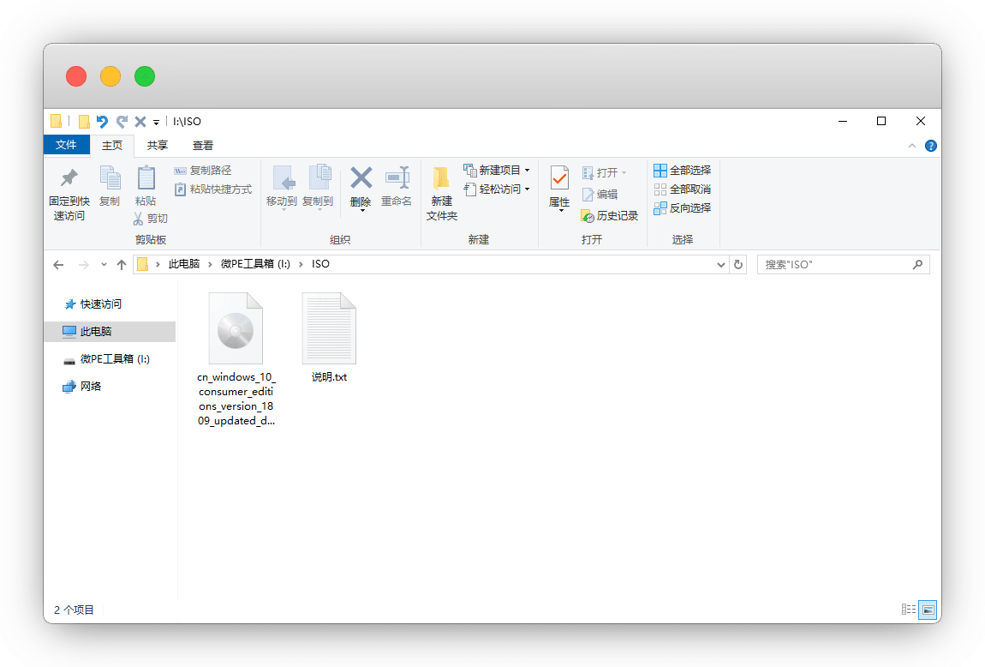Open the Share (共享) ribbon tab
Screen dimensions: 985x667
[x=158, y=146]
